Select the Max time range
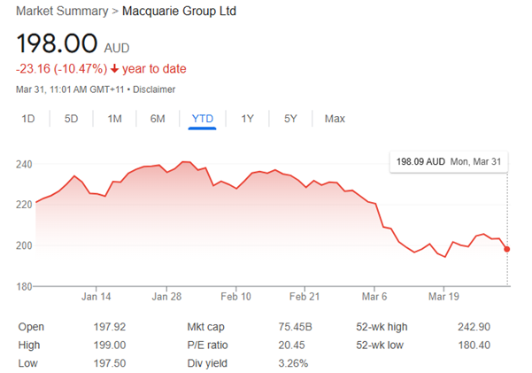The image size is (532, 373). (x=335, y=119)
